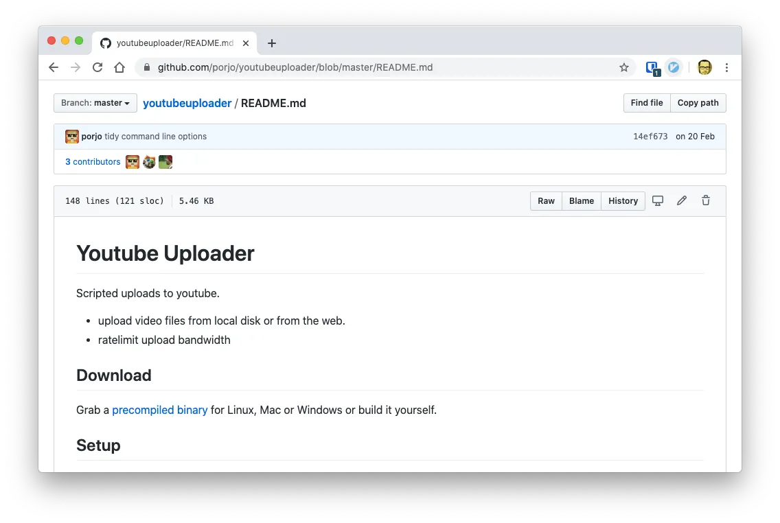This screenshot has height=523, width=780.
Task: Open a new browser tab with plus icon
Action: [x=272, y=43]
